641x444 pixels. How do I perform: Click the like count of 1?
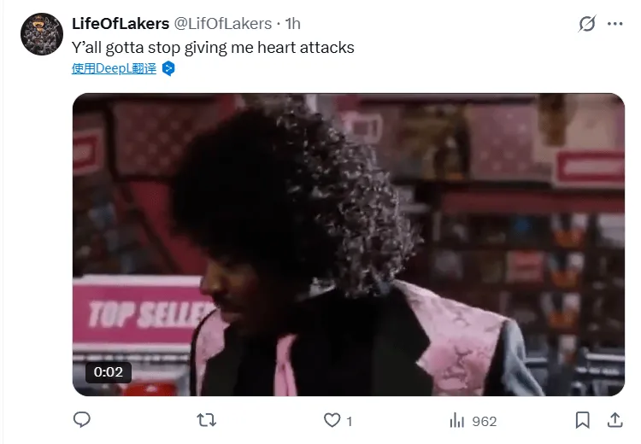coord(349,421)
